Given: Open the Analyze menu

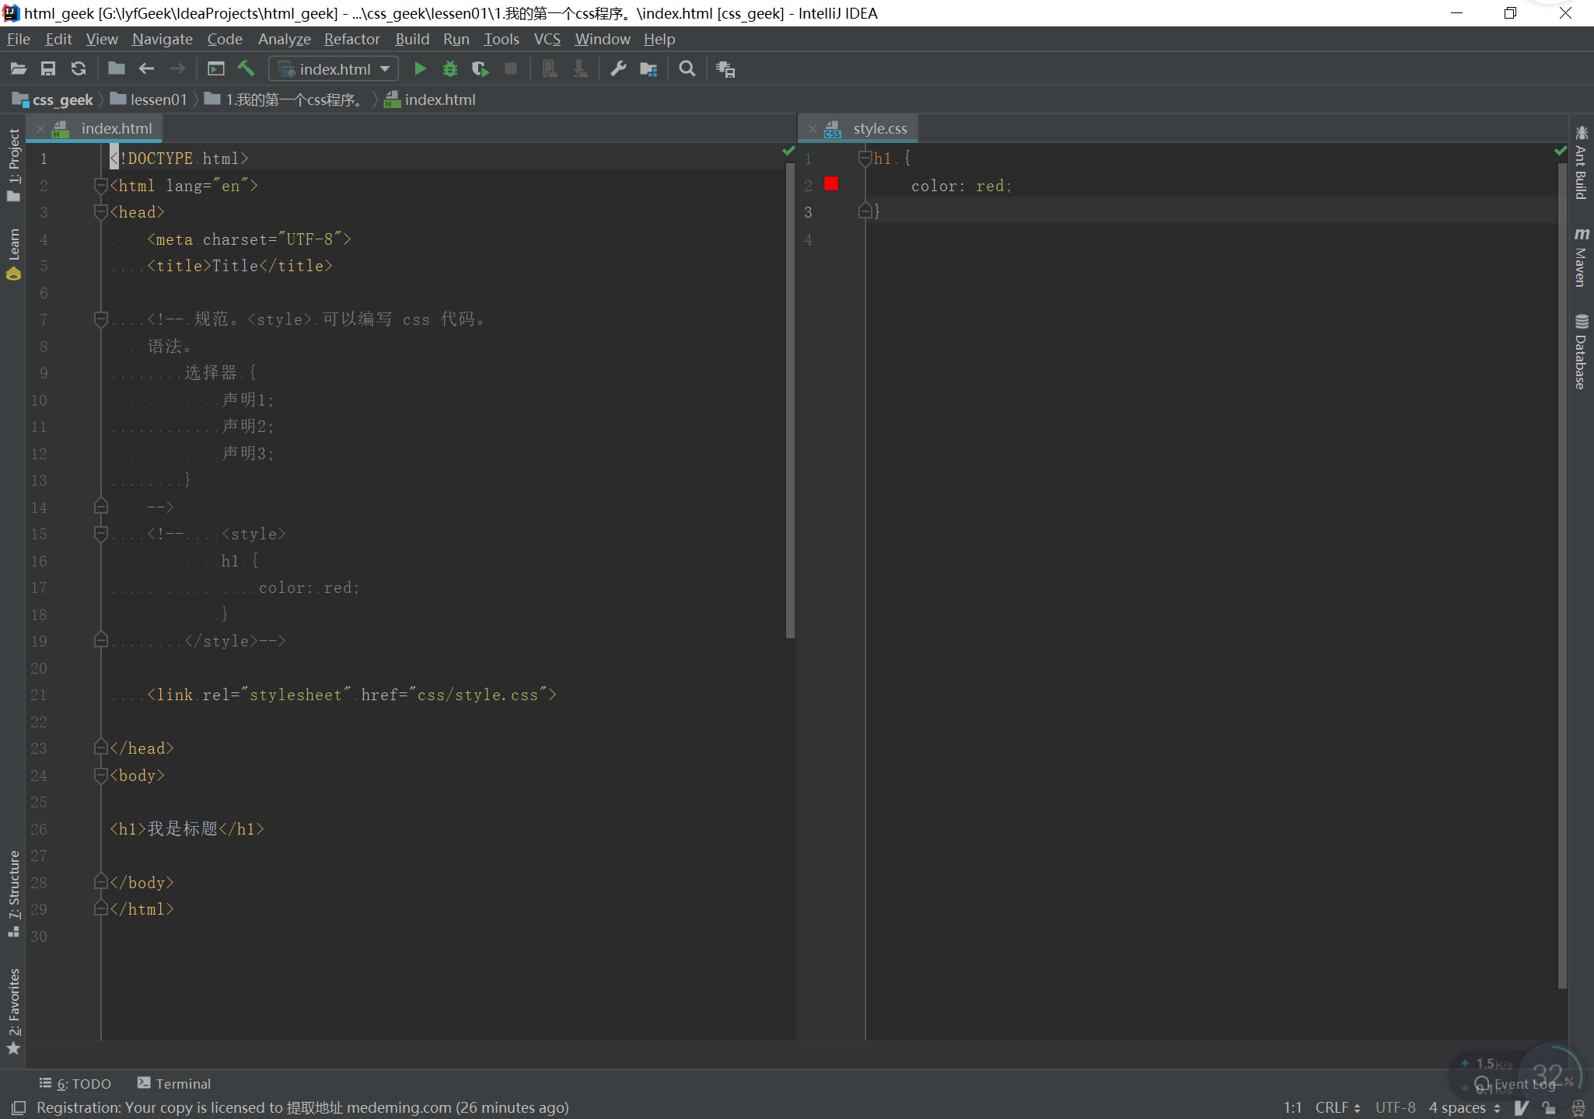Looking at the screenshot, I should pyautogui.click(x=284, y=39).
